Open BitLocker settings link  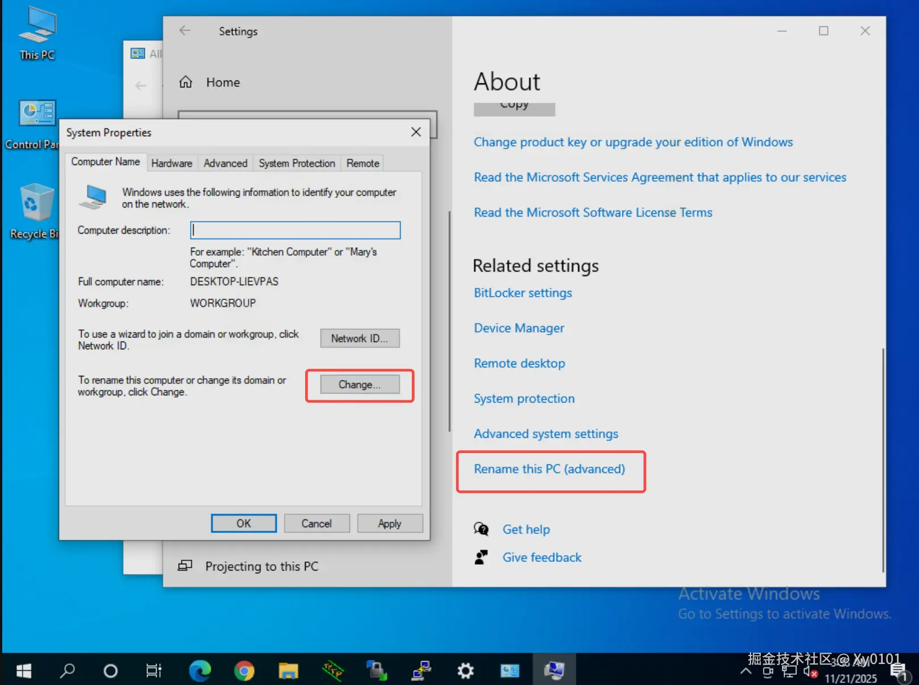(523, 293)
